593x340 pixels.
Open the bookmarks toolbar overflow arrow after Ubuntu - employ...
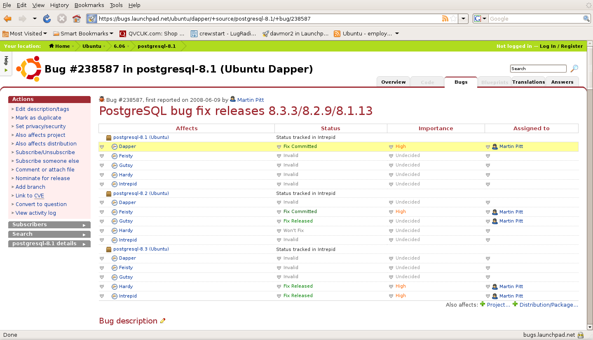click(x=397, y=34)
